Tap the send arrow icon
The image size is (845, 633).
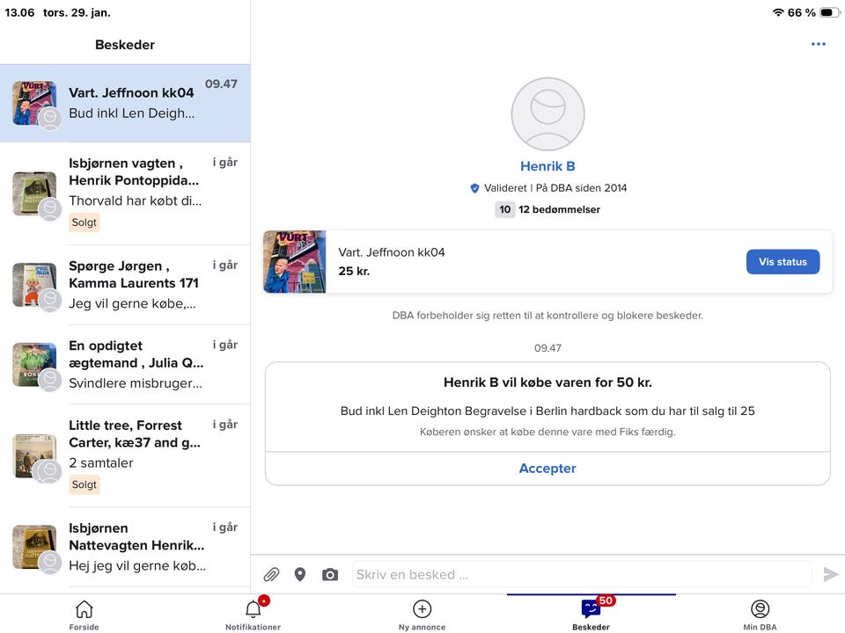point(830,574)
